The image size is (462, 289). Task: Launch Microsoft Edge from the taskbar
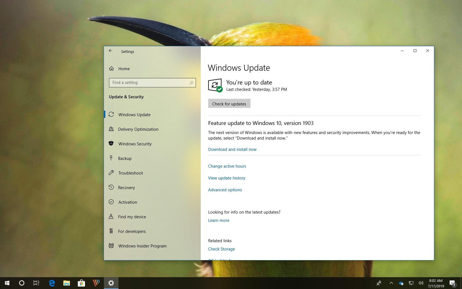coord(52,283)
